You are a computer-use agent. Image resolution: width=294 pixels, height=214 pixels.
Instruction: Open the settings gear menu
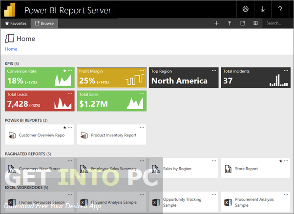pyautogui.click(x=245, y=9)
